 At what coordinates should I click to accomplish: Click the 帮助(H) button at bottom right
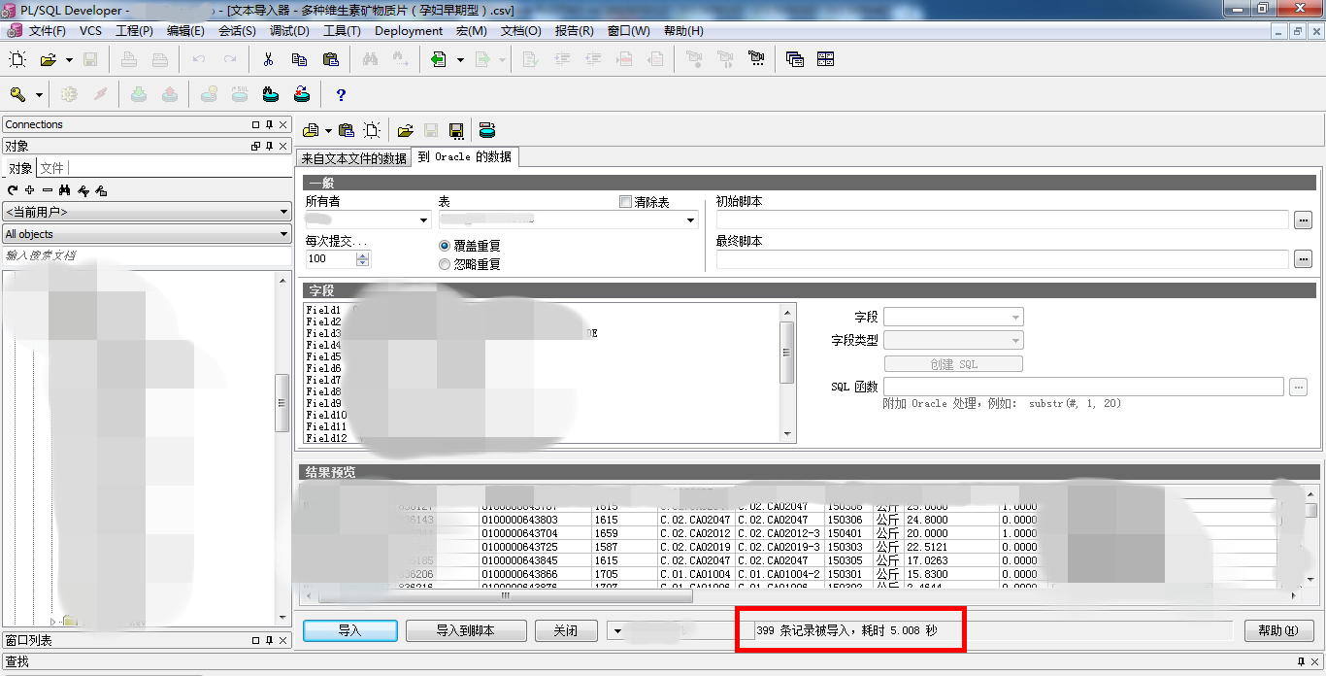point(1279,630)
